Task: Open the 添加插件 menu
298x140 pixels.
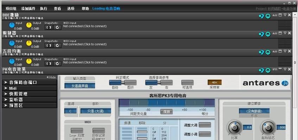Action: 28,8
